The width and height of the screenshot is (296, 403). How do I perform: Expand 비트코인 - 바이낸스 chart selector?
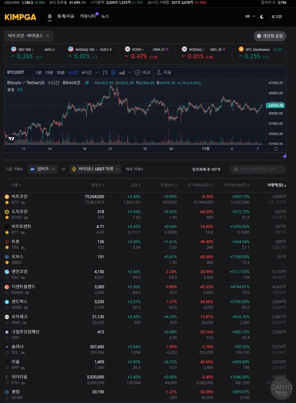click(28, 36)
